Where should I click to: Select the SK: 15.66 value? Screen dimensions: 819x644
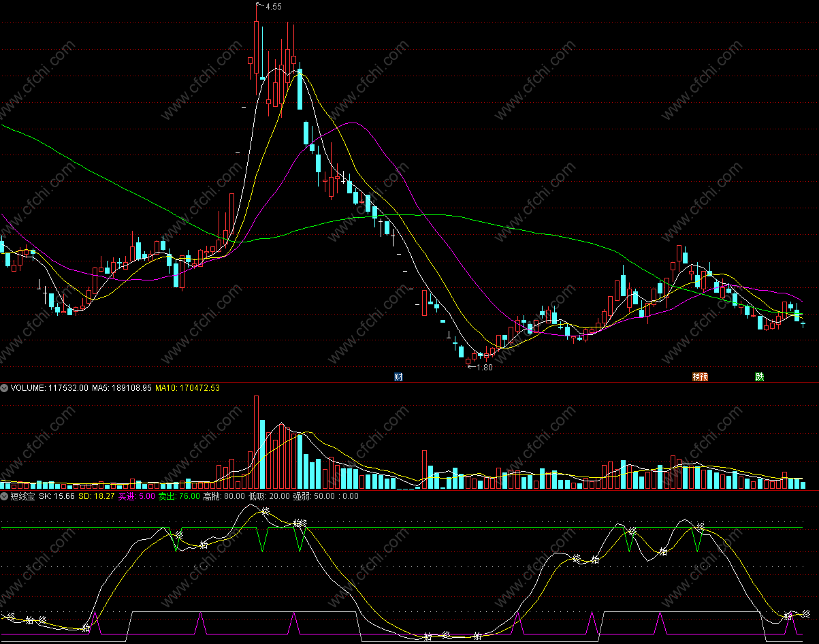click(x=57, y=496)
